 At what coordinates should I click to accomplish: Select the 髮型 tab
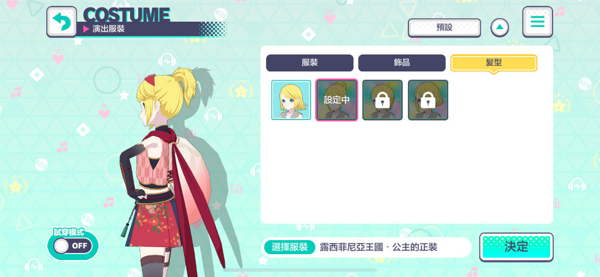[493, 63]
